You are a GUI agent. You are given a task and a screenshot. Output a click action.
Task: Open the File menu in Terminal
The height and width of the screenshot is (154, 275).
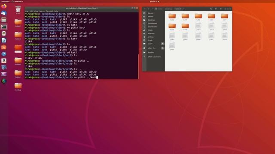27,11
